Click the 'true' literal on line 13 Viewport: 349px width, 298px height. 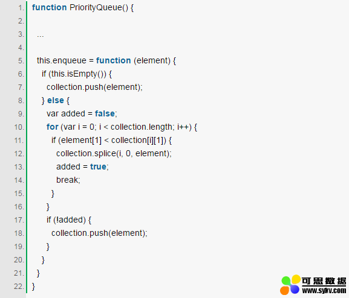98,166
